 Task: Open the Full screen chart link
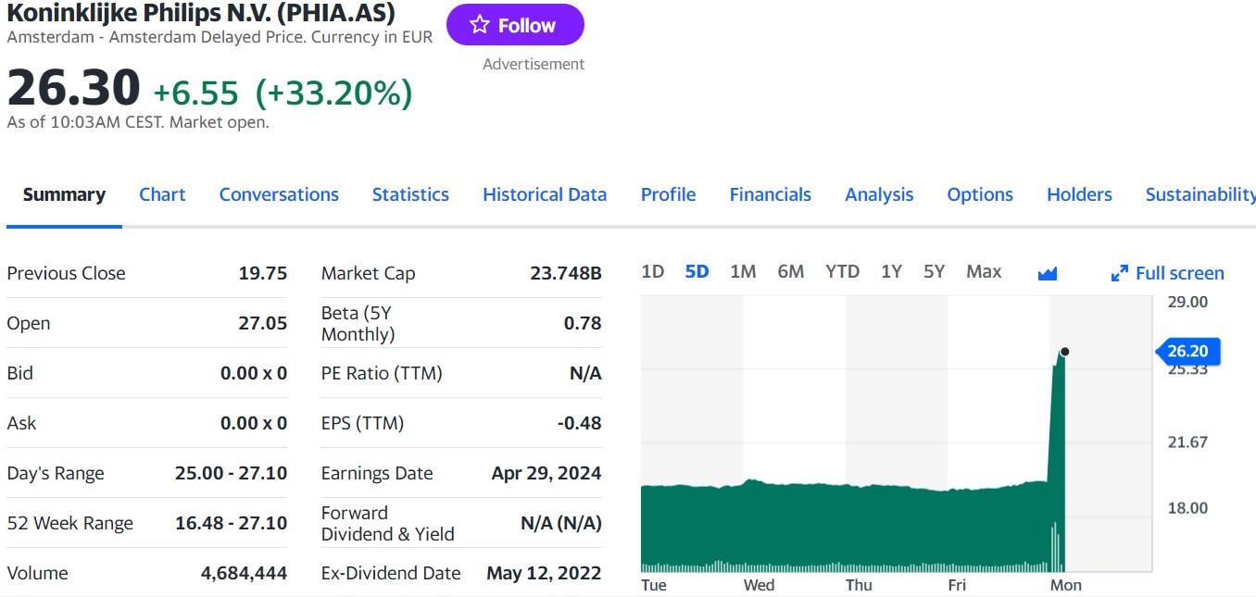(1179, 273)
